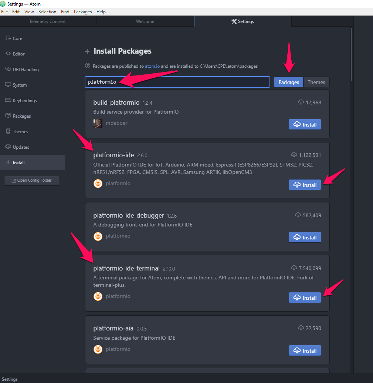Open the Edit menu
Viewport: 373px width, 383px height.
point(16,12)
